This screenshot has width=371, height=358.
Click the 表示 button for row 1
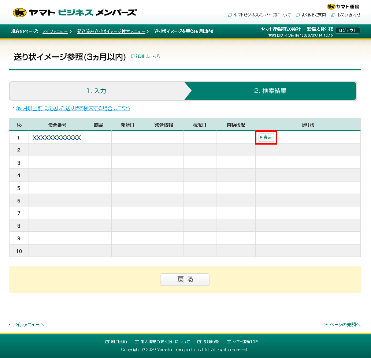tap(266, 137)
